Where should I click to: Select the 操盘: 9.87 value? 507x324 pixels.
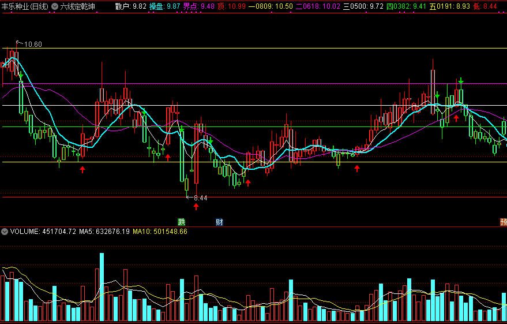pyautogui.click(x=164, y=6)
